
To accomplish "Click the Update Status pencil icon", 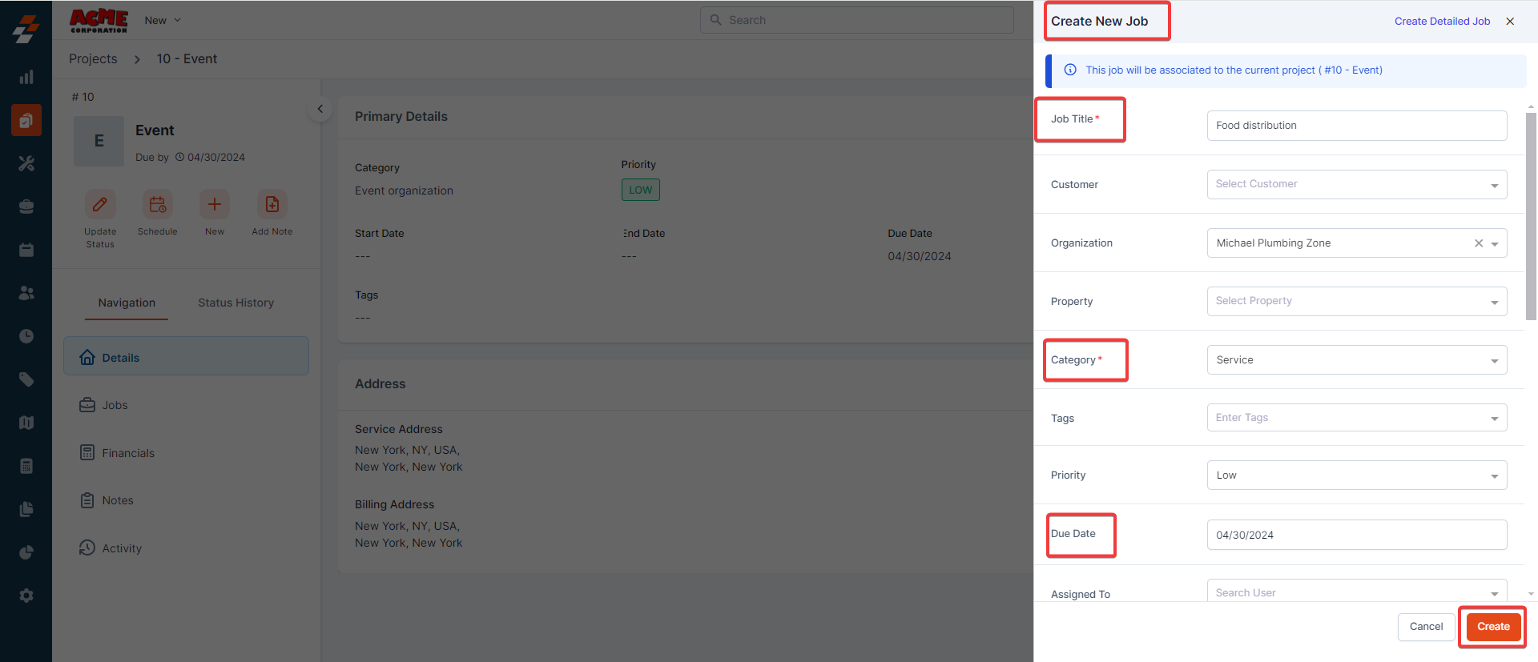I will click(100, 205).
